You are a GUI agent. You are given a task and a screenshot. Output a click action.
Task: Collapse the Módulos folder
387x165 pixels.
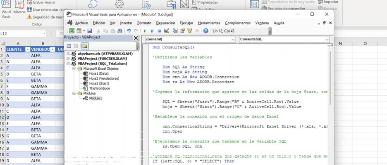(x=74, y=93)
